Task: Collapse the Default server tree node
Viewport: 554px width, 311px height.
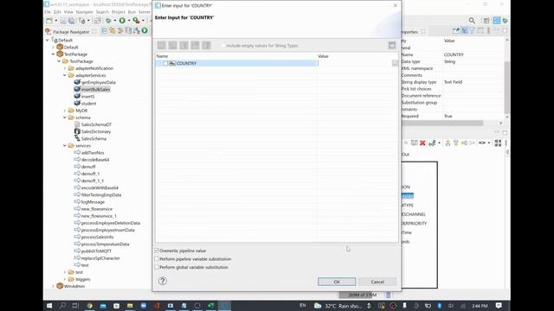Action: [48, 41]
